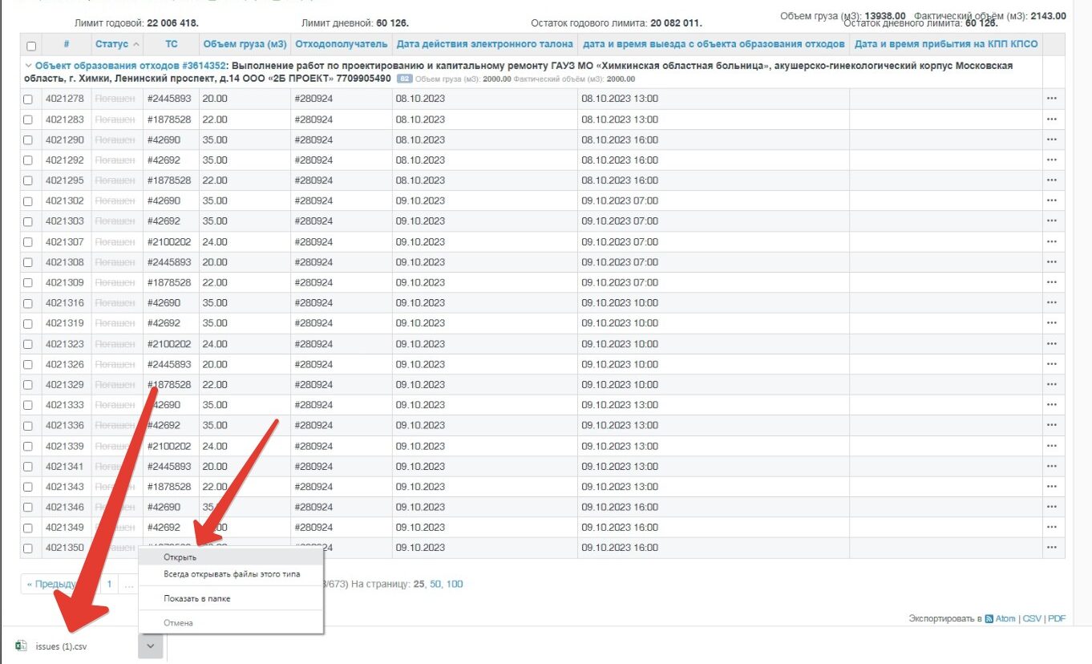
Task: Click the ellipsis icon for ticket 4021319
Action: tap(1052, 323)
